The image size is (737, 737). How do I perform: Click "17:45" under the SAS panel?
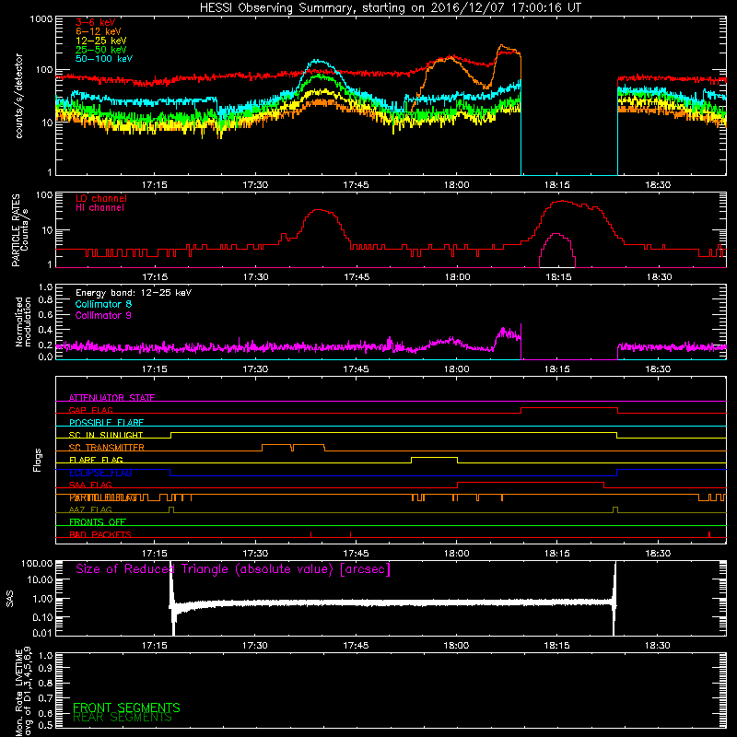point(356,646)
